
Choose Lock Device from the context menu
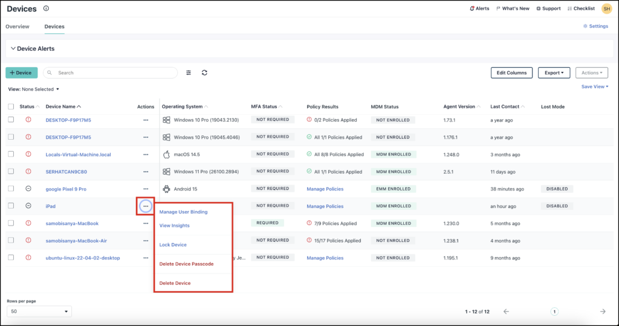(x=173, y=244)
